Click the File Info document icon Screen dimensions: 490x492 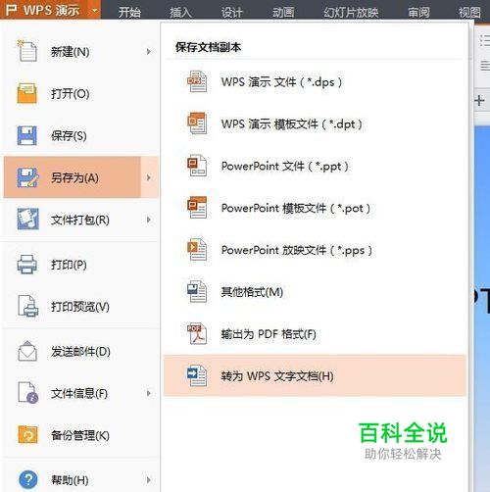(27, 393)
